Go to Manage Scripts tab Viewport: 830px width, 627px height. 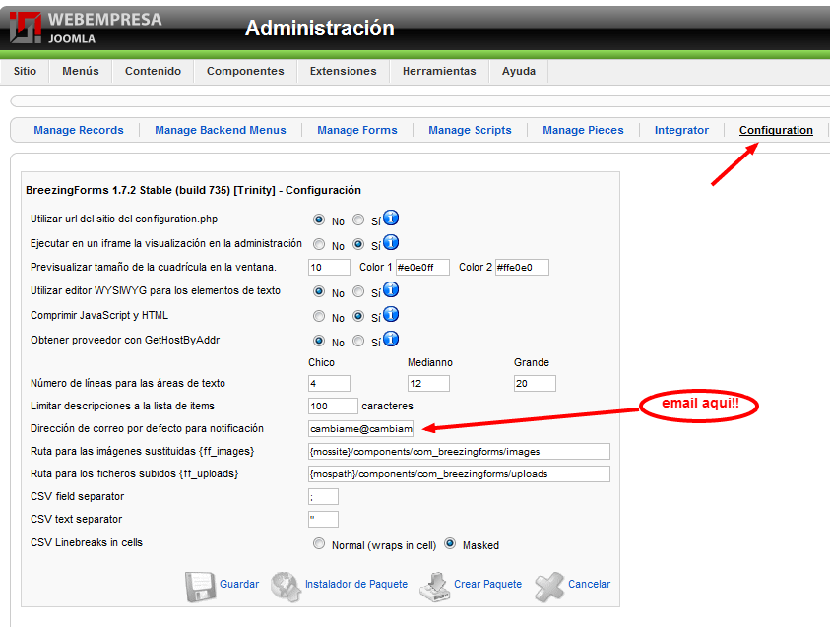[470, 130]
